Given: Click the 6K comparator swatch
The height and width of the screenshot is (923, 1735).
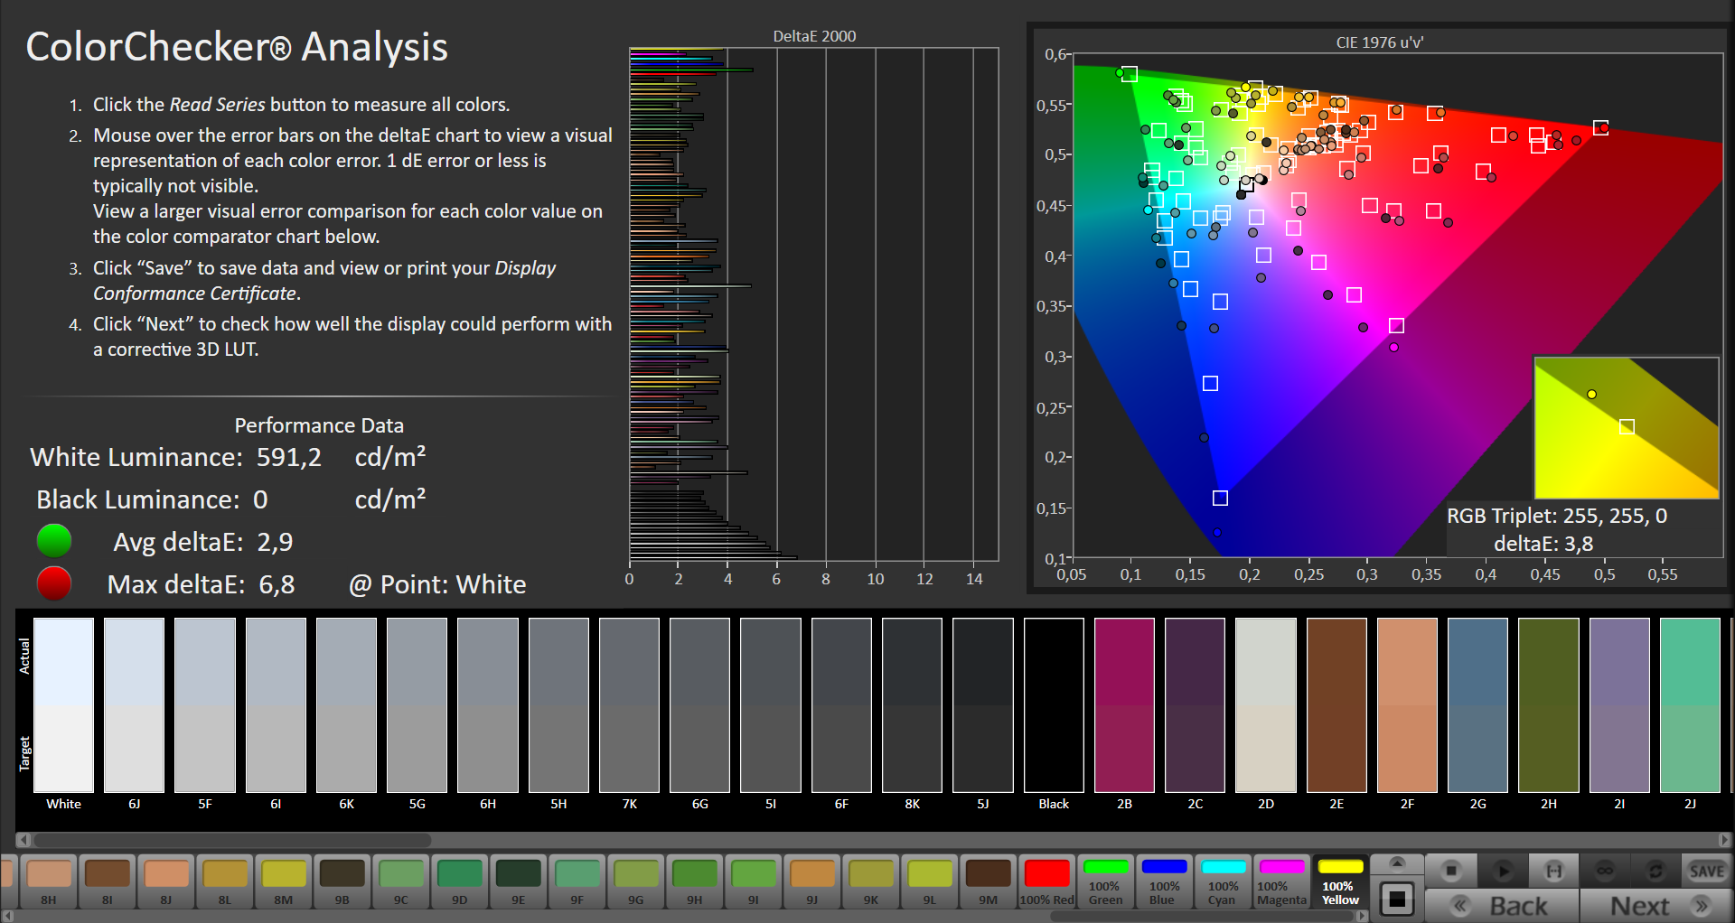Looking at the screenshot, I should tap(346, 705).
